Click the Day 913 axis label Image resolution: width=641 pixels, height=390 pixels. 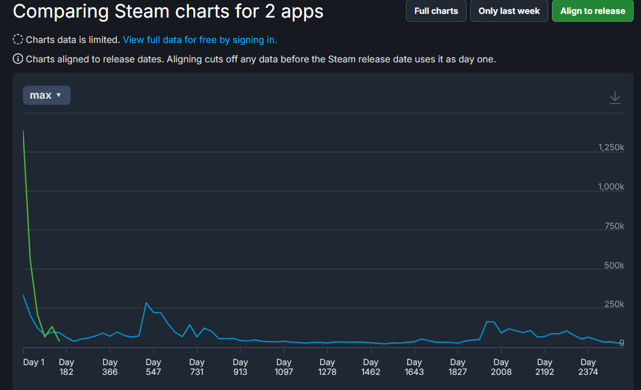point(241,367)
